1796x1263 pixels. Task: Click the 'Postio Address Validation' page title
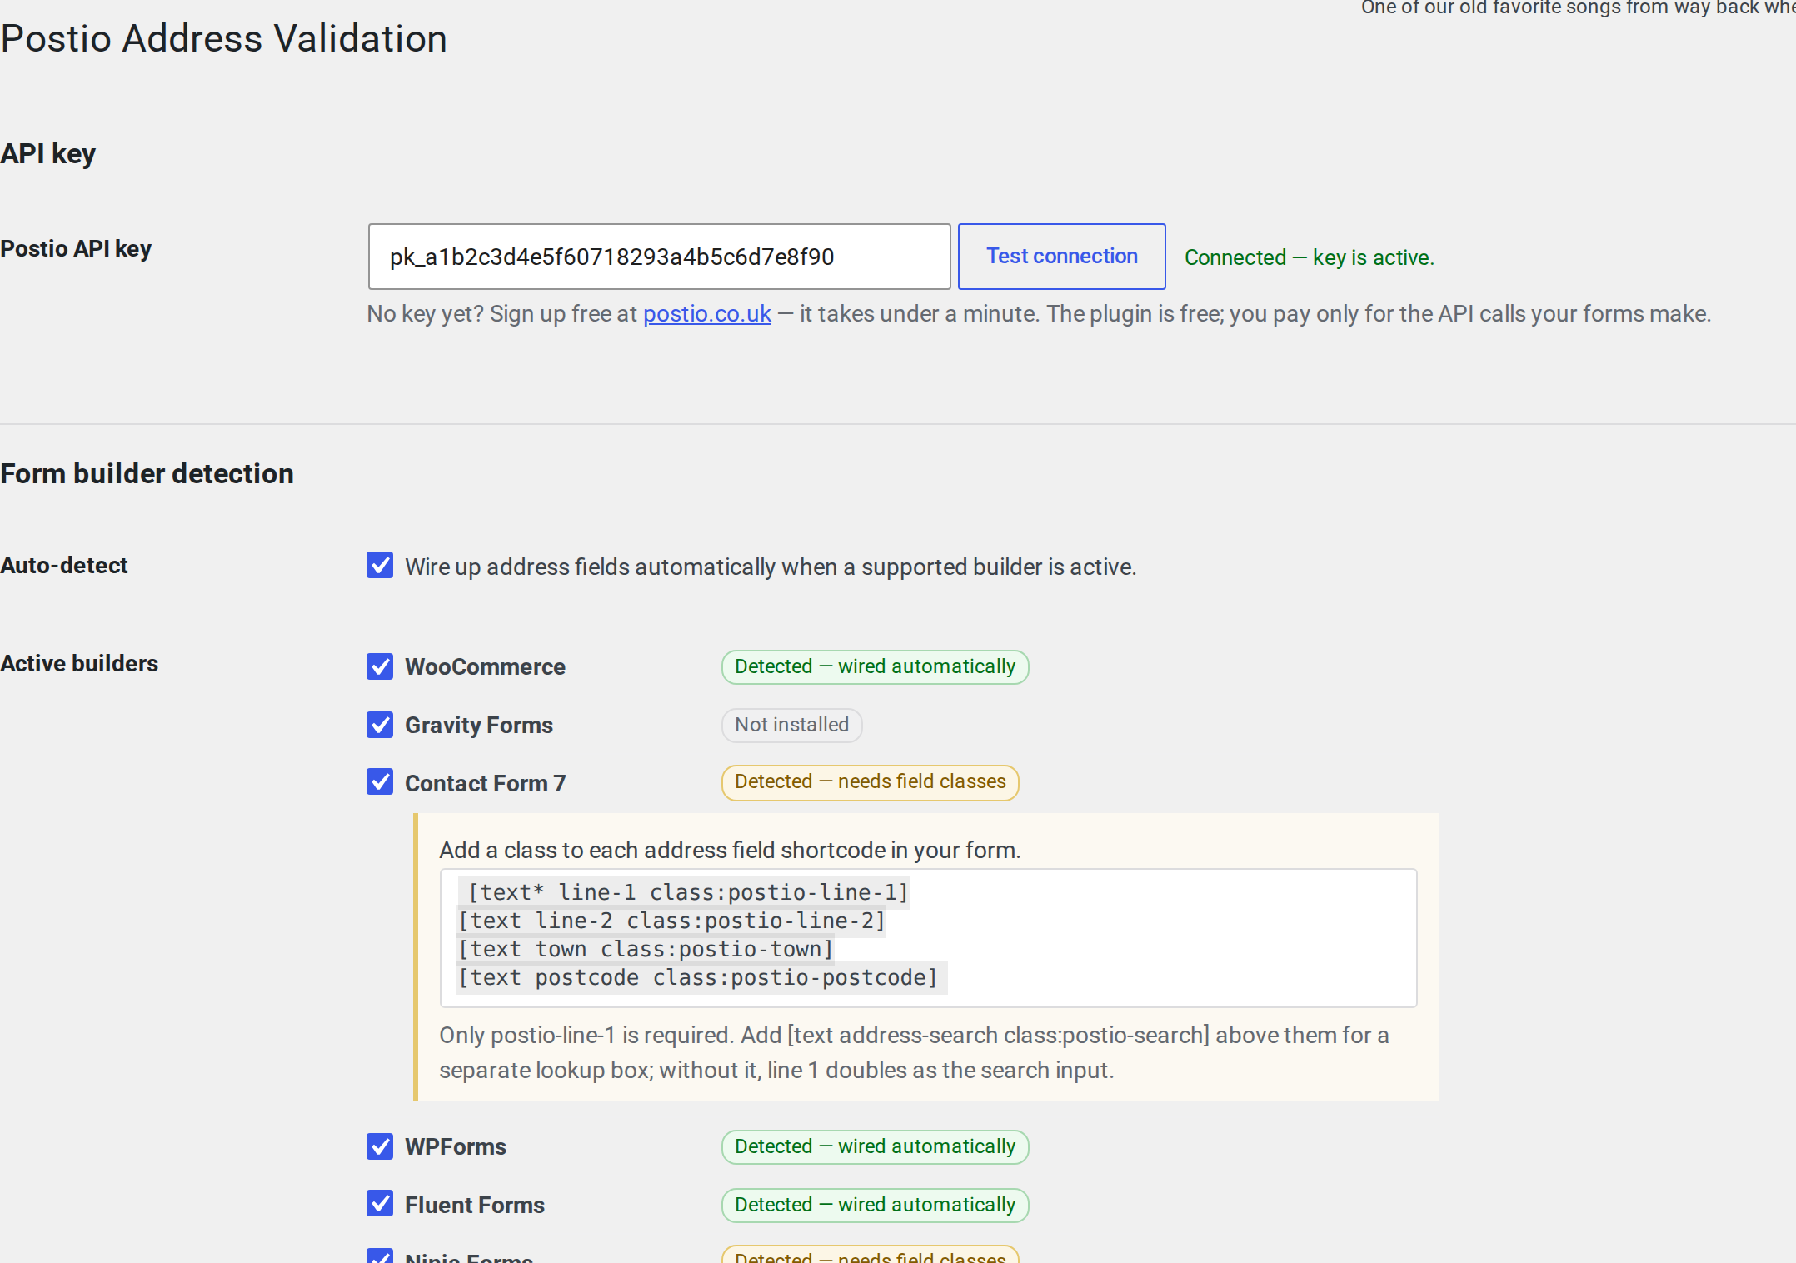pos(224,38)
